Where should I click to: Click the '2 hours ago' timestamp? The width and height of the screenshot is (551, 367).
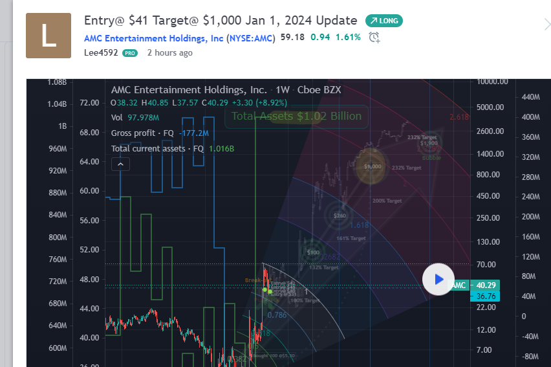169,53
